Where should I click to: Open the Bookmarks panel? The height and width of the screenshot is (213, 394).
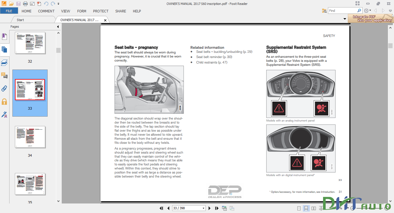4,37
